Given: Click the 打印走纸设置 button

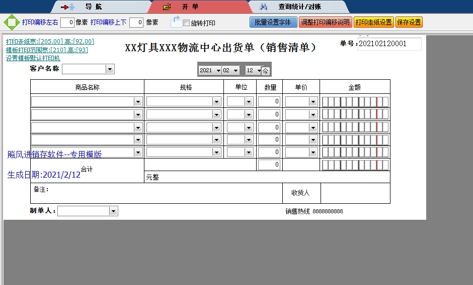Looking at the screenshot, I should click(373, 22).
